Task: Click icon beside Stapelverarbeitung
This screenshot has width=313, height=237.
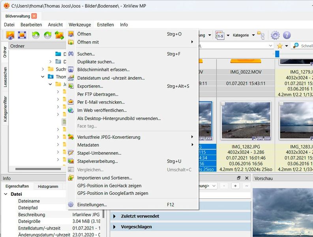Action: [71, 161]
